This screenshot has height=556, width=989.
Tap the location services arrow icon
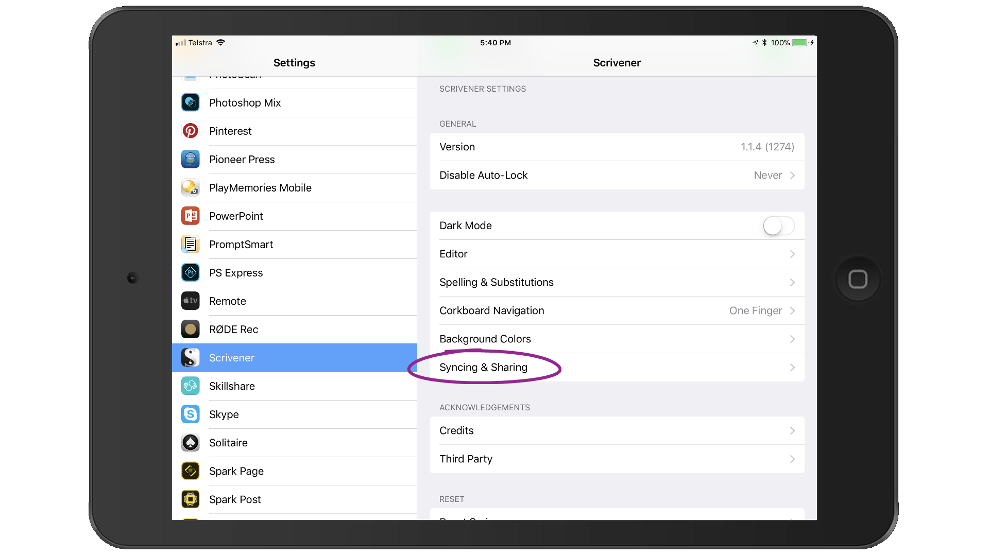pos(756,43)
